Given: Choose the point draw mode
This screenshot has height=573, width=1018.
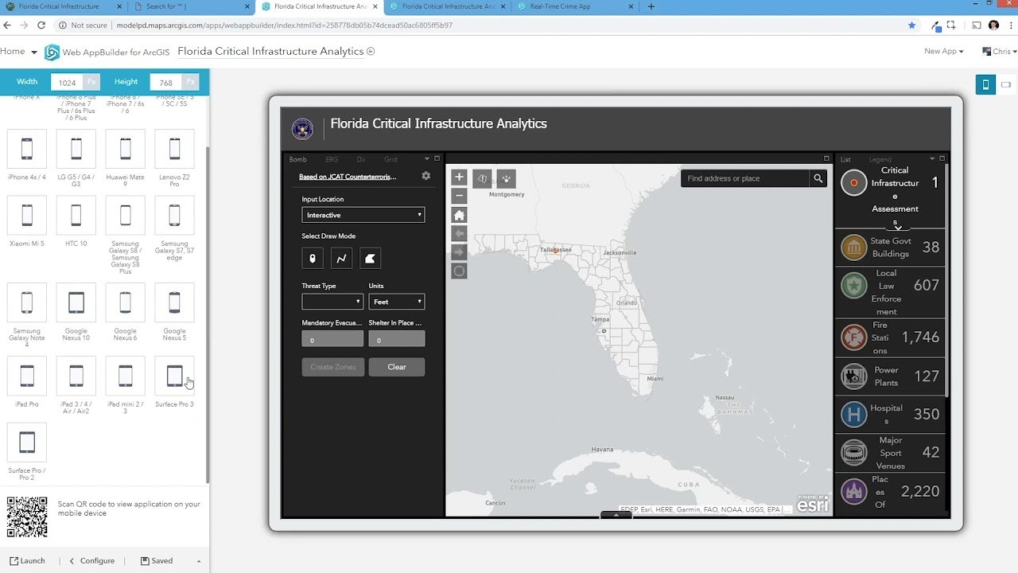Looking at the screenshot, I should point(313,258).
